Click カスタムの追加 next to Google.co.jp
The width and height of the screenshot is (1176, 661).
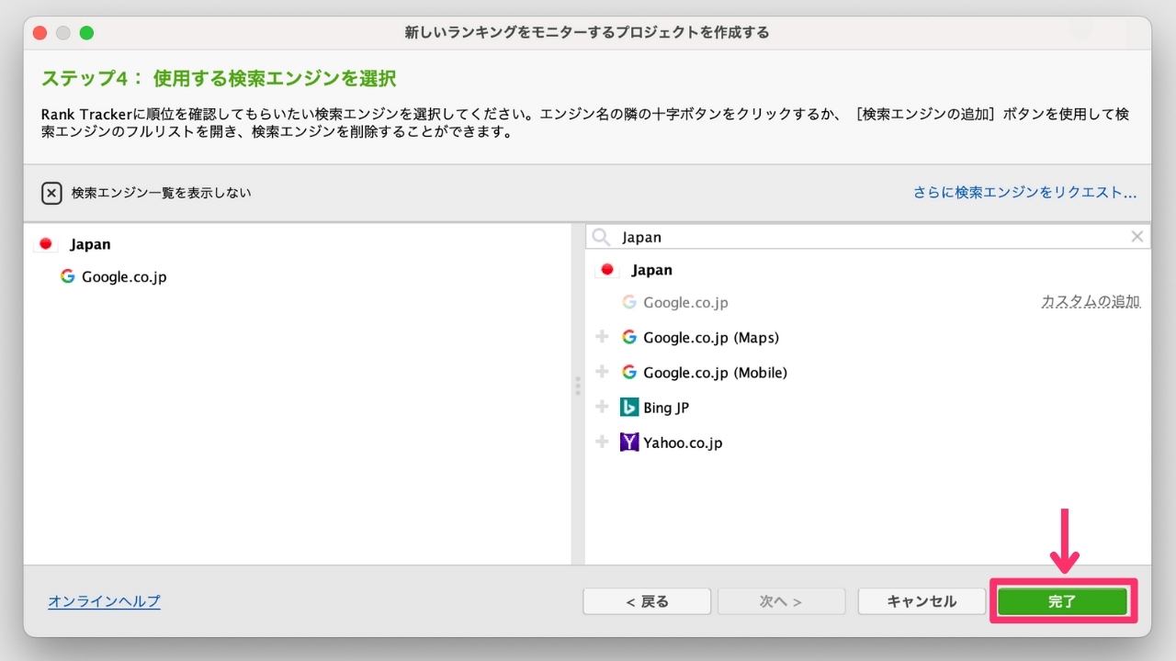(1091, 302)
